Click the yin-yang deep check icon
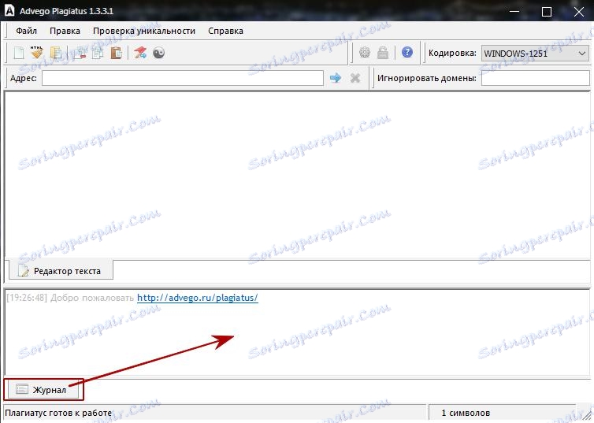 [158, 53]
